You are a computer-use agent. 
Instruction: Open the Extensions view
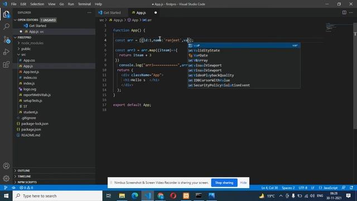[6, 65]
